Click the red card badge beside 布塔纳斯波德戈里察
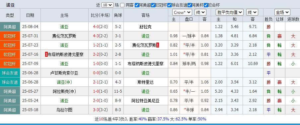Viewport: 300px width, 125px height. (46, 54)
